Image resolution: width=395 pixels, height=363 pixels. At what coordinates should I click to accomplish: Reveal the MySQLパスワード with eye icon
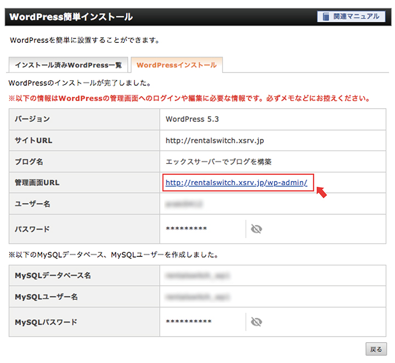256,322
